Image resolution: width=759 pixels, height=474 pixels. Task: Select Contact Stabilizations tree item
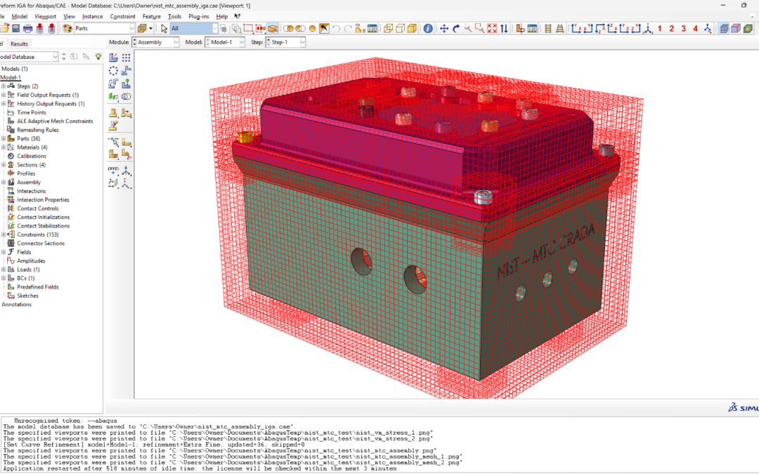43,226
